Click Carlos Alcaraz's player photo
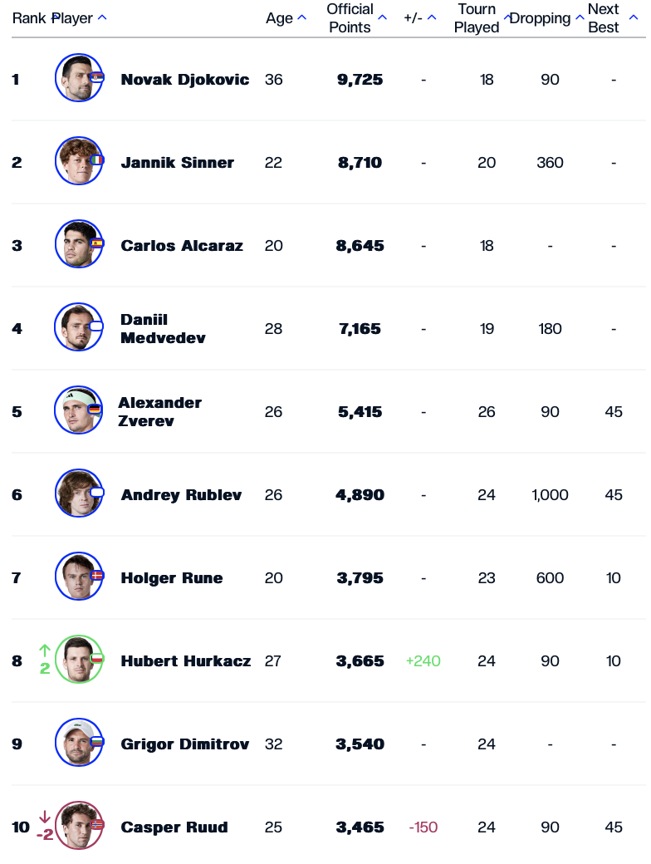The height and width of the screenshot is (864, 651). 77,244
